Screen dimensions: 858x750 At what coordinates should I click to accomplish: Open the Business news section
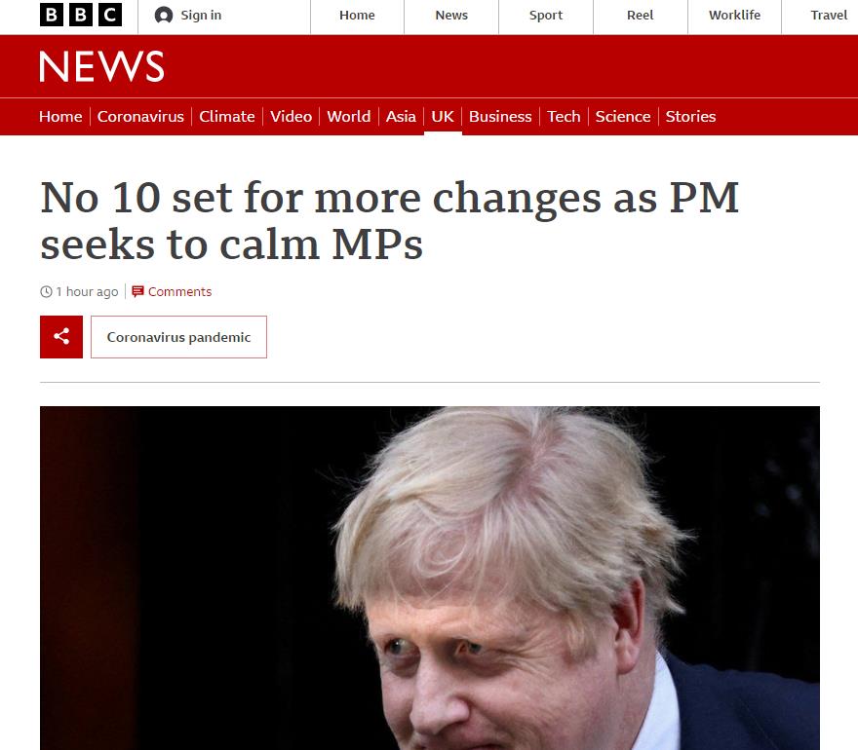[x=500, y=117]
